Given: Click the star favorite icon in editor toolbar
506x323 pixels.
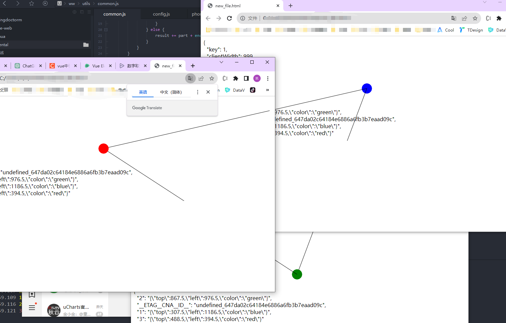Looking at the screenshot, I should (x=32, y=3).
